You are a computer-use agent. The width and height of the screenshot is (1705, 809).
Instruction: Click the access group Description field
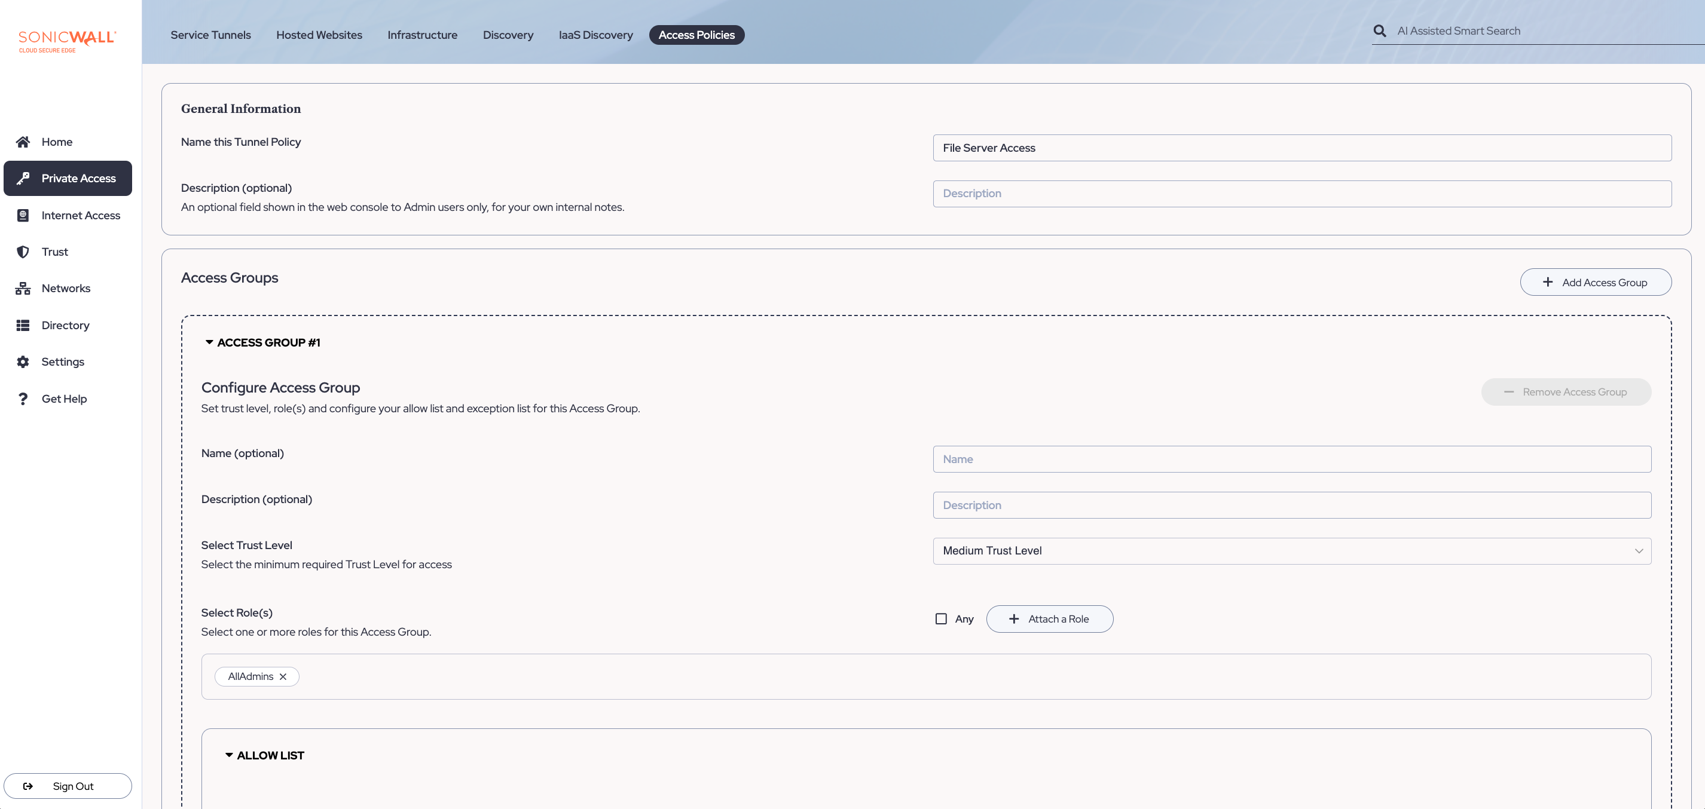tap(1291, 505)
